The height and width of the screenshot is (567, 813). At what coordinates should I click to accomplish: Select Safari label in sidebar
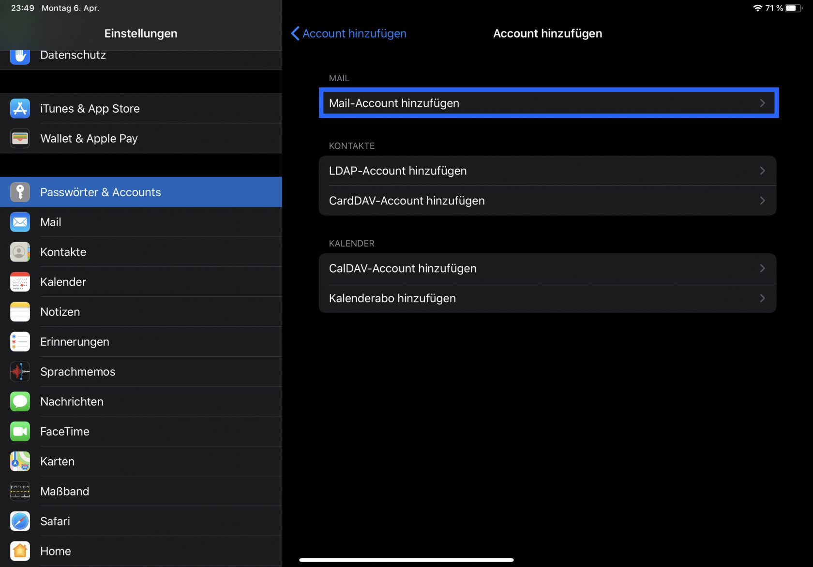point(55,522)
